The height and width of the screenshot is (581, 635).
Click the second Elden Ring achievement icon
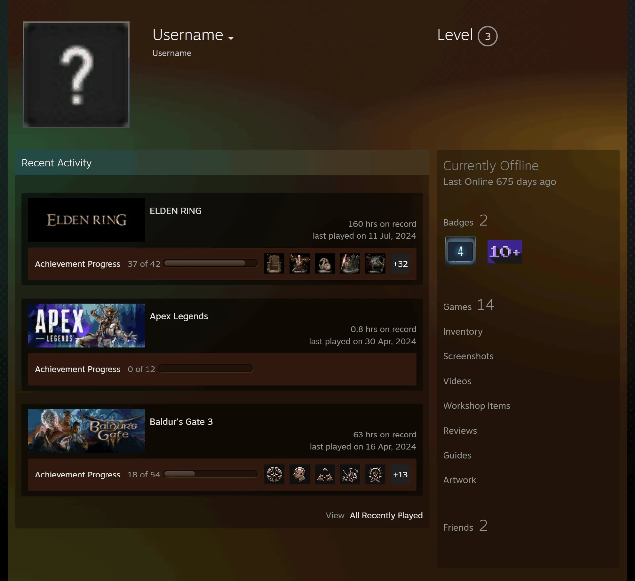pos(300,264)
